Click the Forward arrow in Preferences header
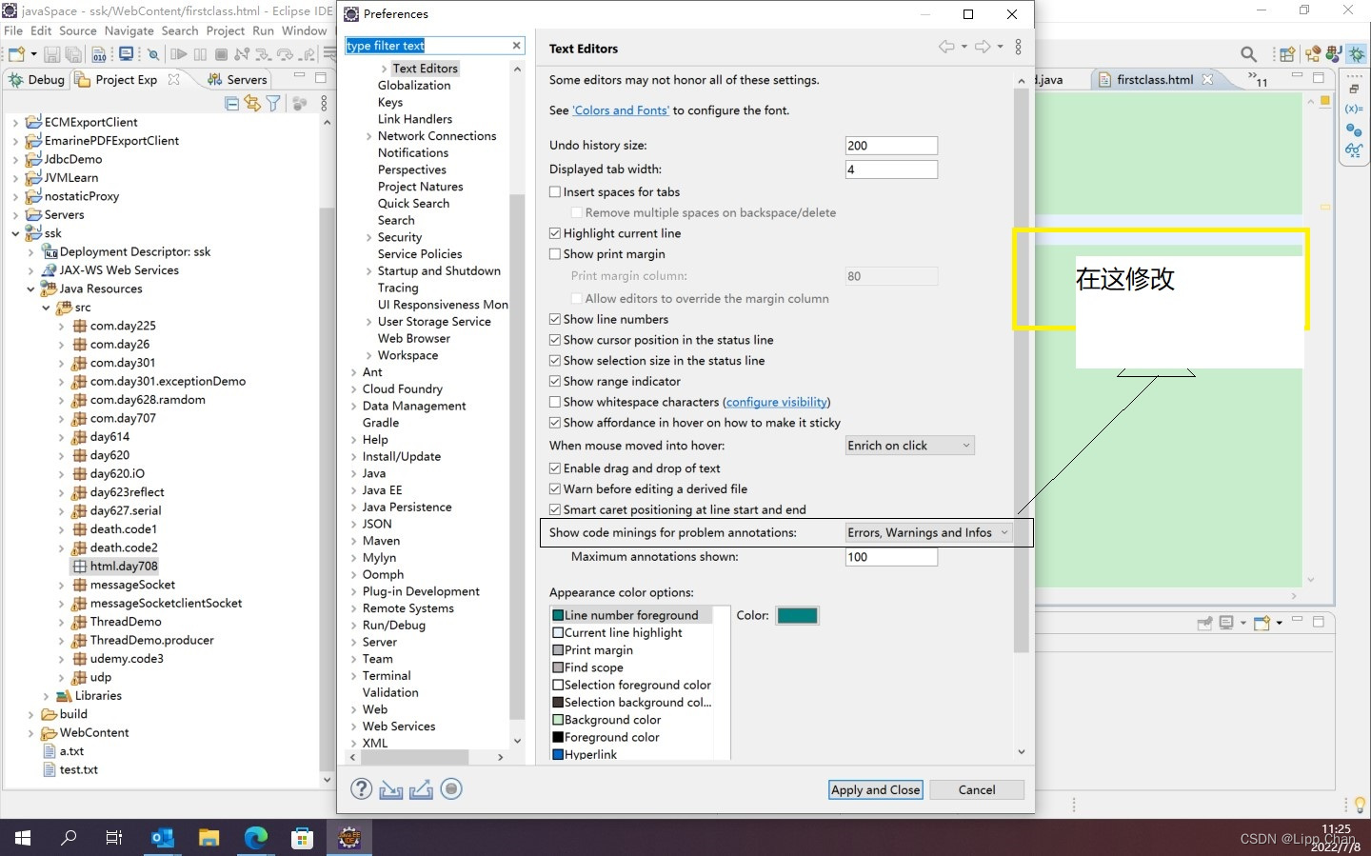The height and width of the screenshot is (856, 1371). (983, 47)
